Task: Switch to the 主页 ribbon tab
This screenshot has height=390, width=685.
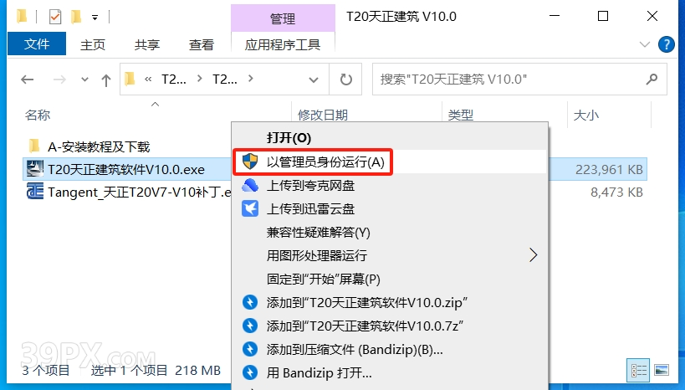Action: (x=93, y=44)
